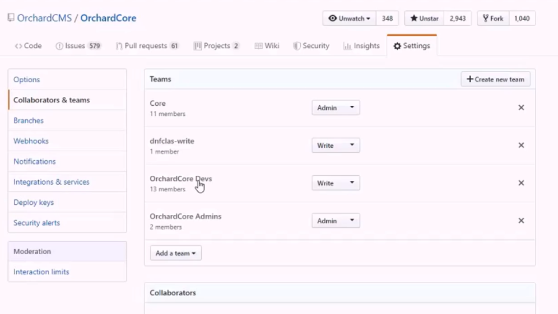
Task: Click the Moderation section header
Action: click(x=67, y=251)
